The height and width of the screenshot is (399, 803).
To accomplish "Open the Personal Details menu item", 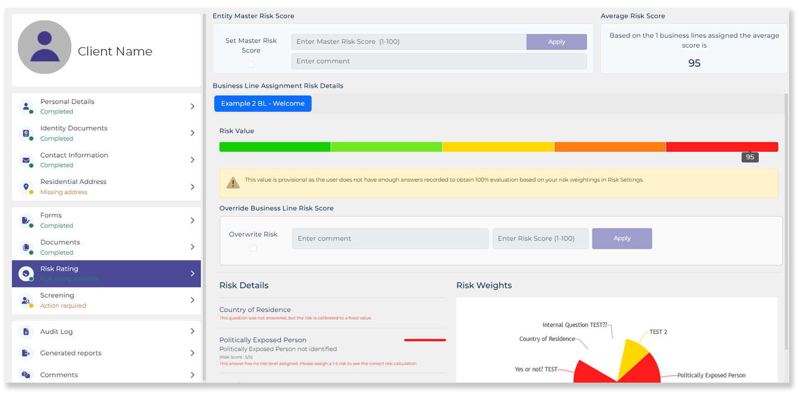I will click(107, 107).
